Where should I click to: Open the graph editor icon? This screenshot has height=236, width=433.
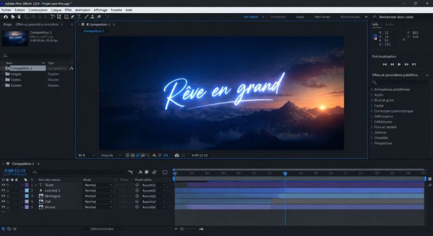(165, 172)
